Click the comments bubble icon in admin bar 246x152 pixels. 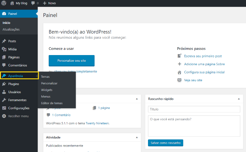click(x=33, y=3)
